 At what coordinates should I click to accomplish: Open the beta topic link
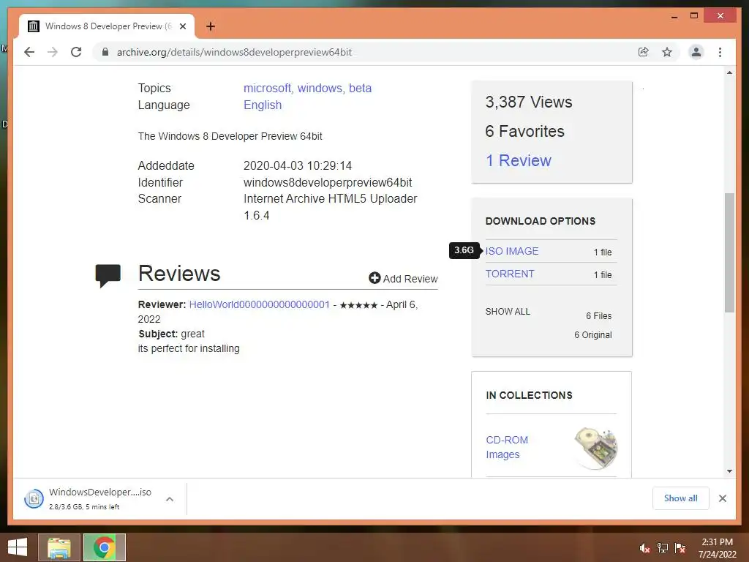pos(360,88)
